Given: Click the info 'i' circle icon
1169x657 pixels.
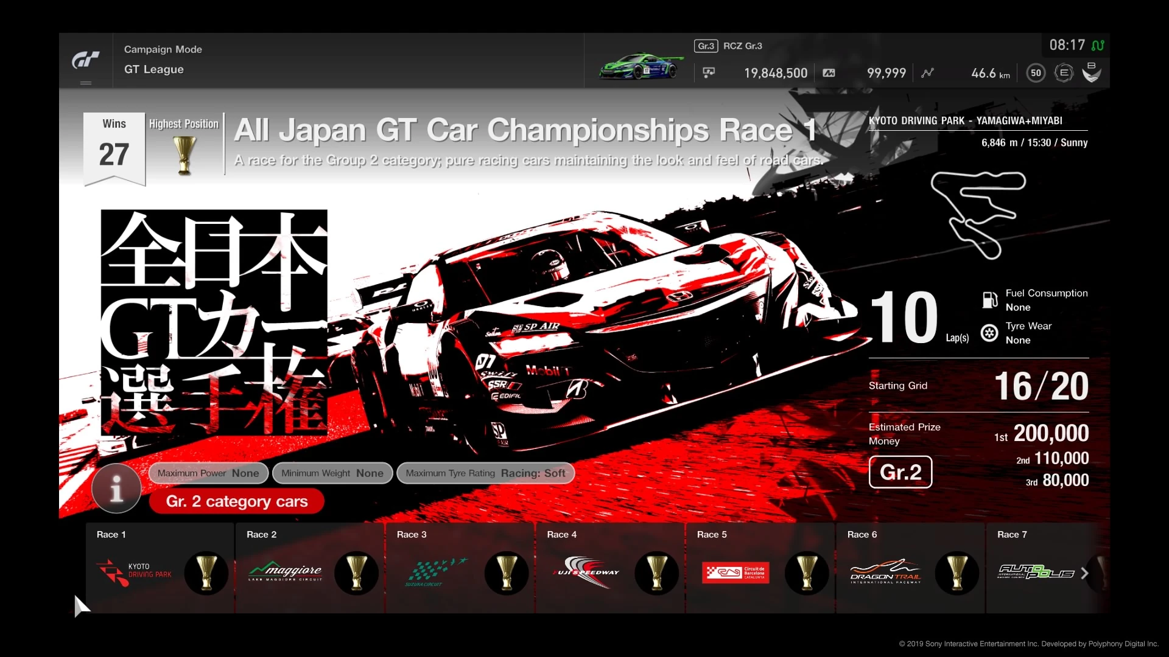Looking at the screenshot, I should point(116,488).
